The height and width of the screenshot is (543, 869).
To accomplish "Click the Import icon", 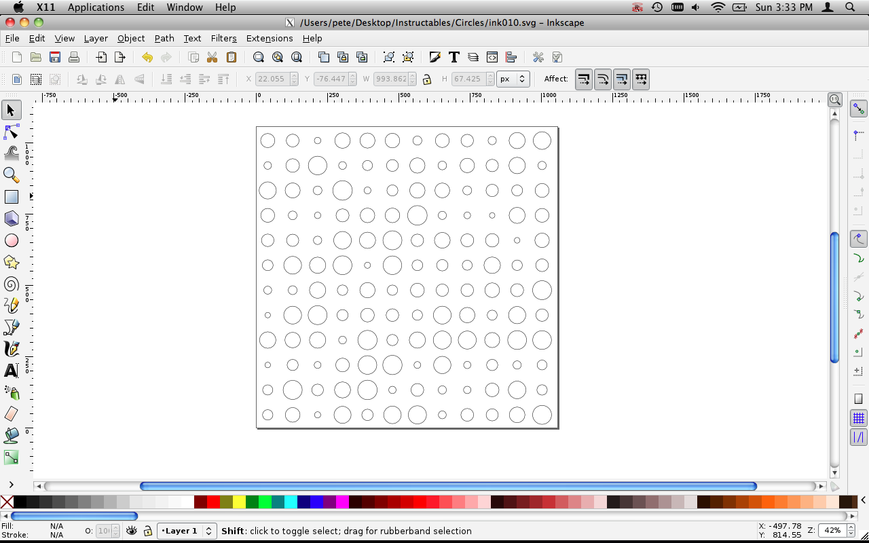I will [101, 57].
